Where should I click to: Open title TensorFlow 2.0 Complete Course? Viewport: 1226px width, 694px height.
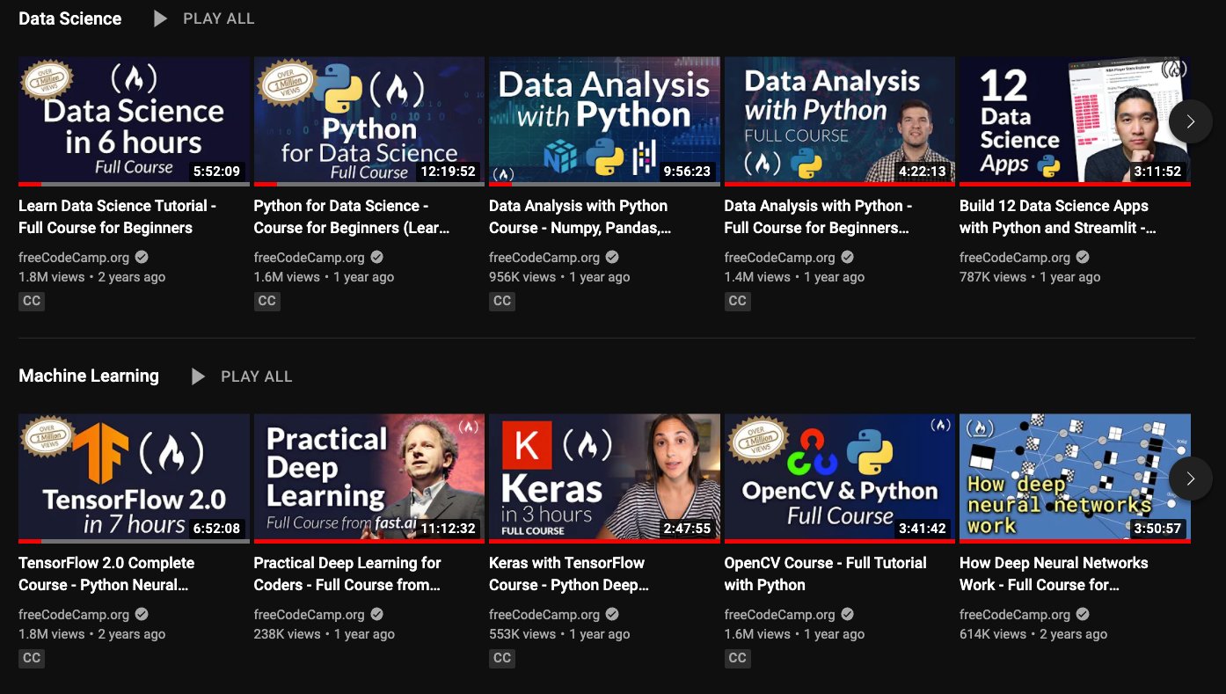point(106,573)
